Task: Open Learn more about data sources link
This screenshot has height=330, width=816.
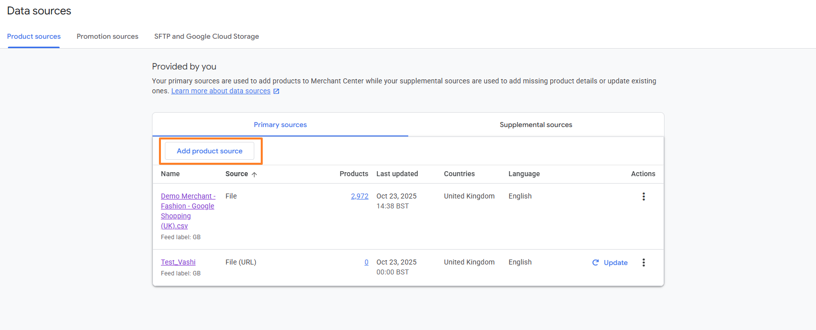Action: pyautogui.click(x=221, y=91)
